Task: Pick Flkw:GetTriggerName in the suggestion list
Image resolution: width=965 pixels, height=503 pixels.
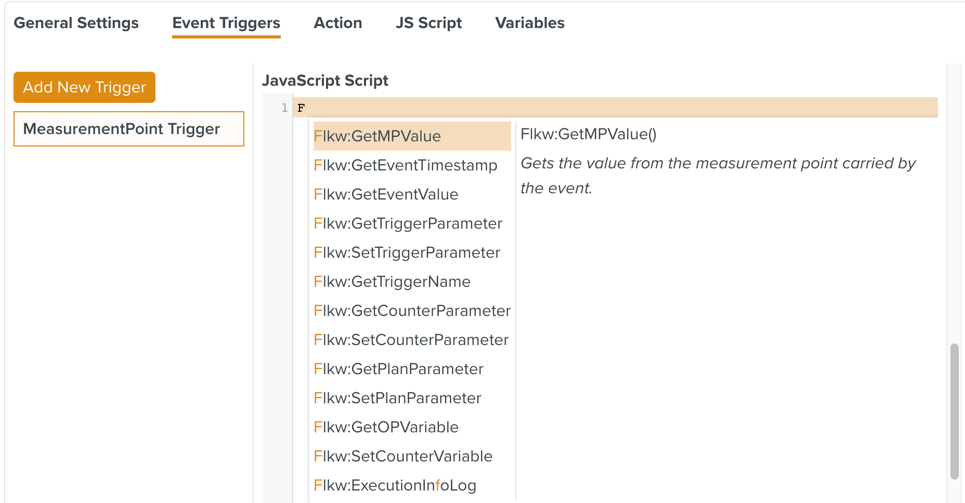Action: coord(393,281)
